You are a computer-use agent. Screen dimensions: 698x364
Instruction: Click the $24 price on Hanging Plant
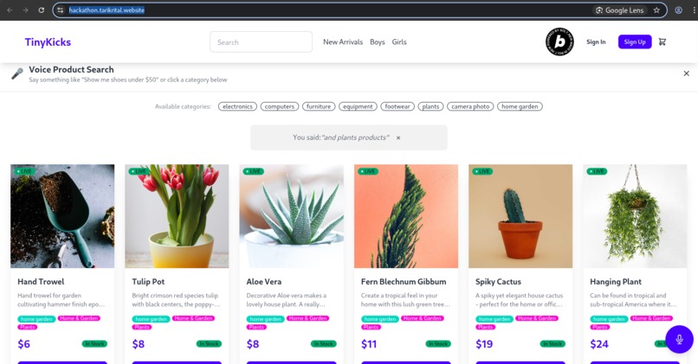[x=599, y=344]
